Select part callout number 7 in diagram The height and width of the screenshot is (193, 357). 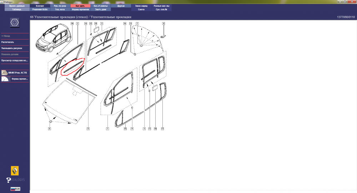137,24
